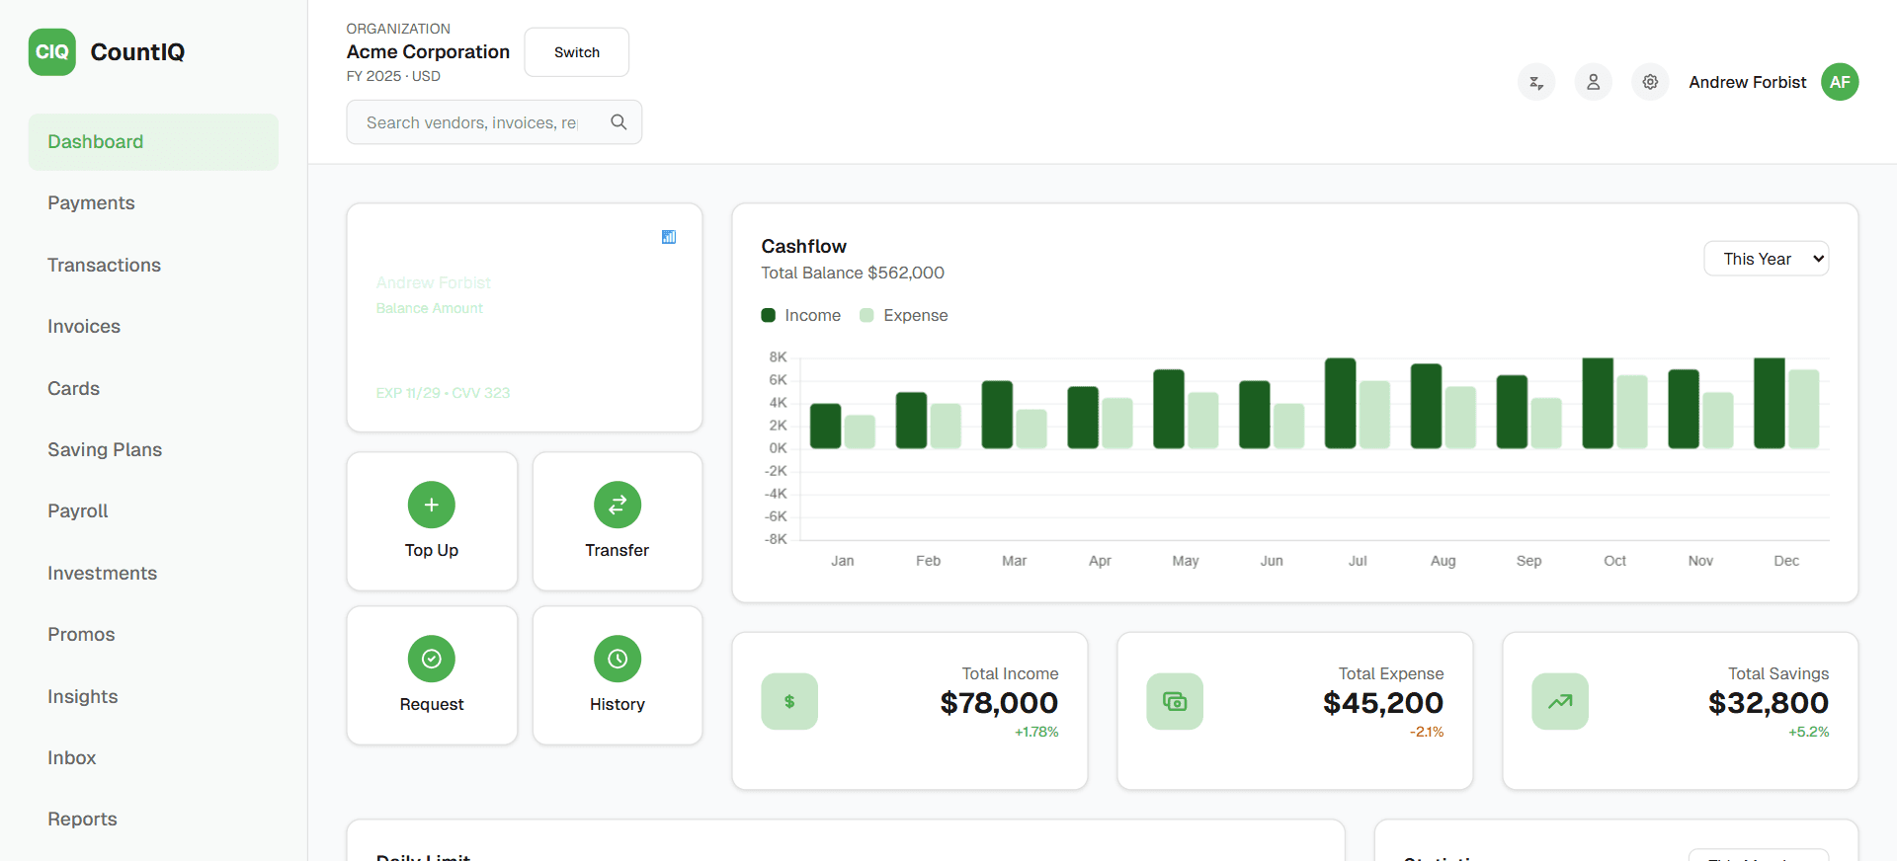
Task: Open the user profile icon in header
Action: click(x=1594, y=82)
